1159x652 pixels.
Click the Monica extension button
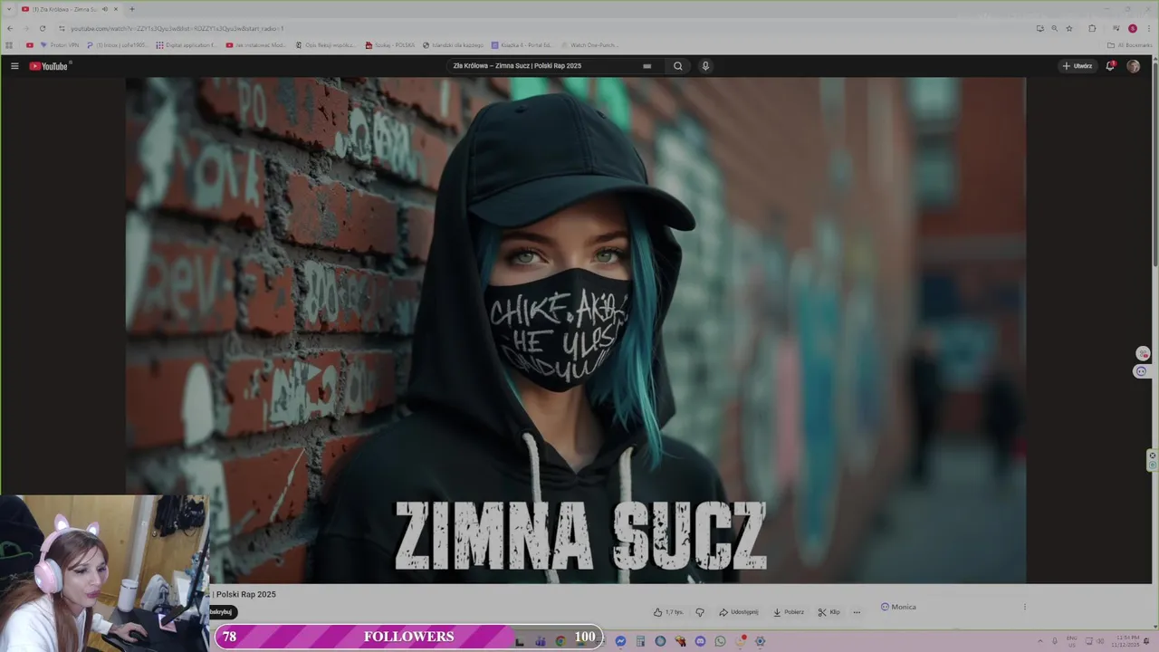pos(898,607)
